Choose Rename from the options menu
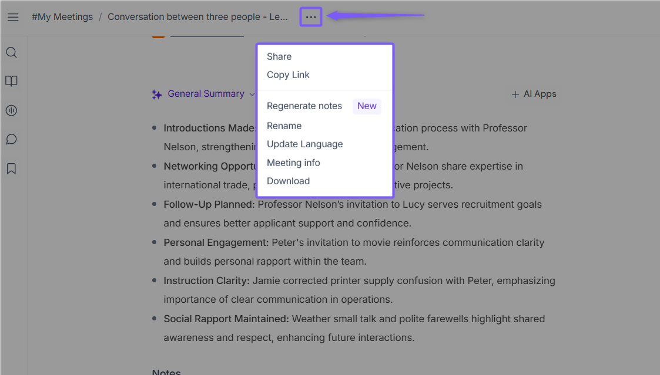This screenshot has height=375, width=660. tap(284, 126)
